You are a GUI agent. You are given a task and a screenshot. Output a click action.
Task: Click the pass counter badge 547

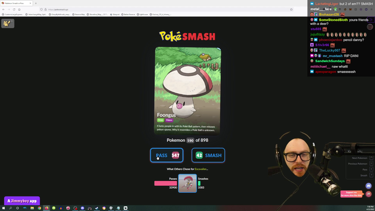(x=175, y=155)
